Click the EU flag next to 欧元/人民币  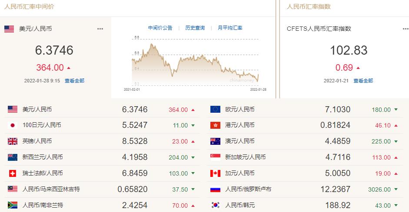pos(215,109)
